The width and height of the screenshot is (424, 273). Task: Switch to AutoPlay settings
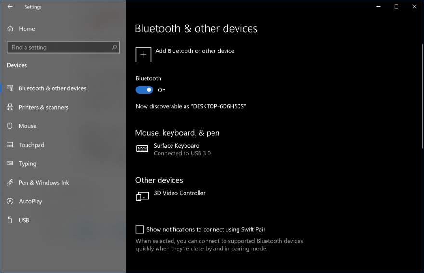pos(30,201)
